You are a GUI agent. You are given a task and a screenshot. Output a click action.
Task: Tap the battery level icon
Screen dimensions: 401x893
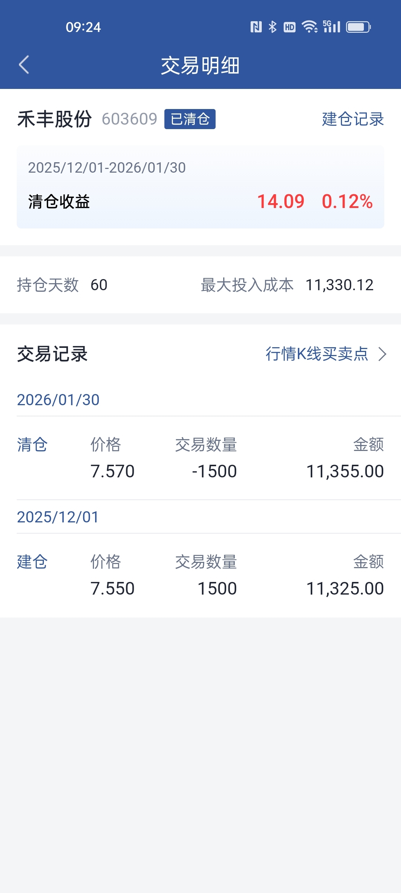click(x=358, y=27)
